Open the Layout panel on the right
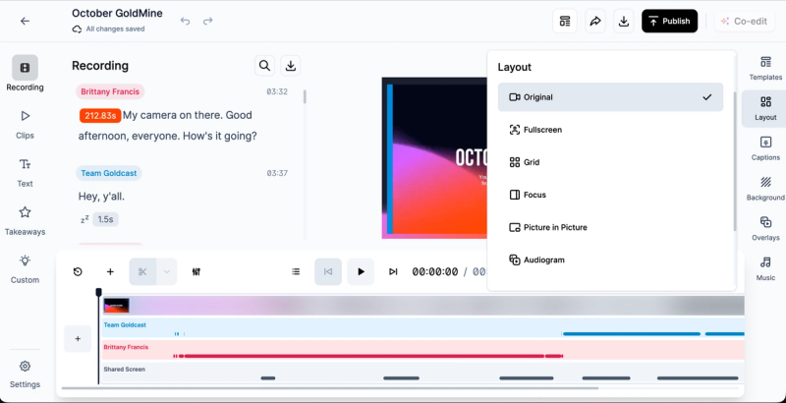This screenshot has width=786, height=403. (x=765, y=109)
